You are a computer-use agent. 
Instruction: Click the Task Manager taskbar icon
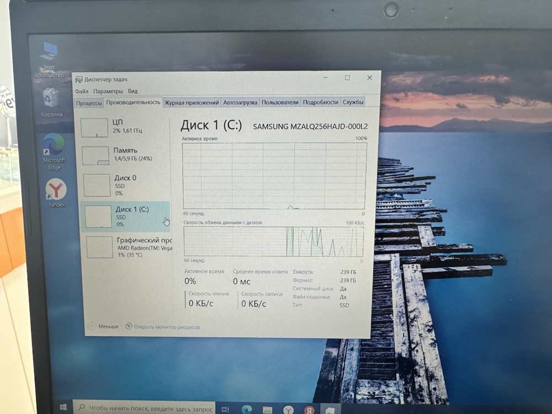pos(330,410)
